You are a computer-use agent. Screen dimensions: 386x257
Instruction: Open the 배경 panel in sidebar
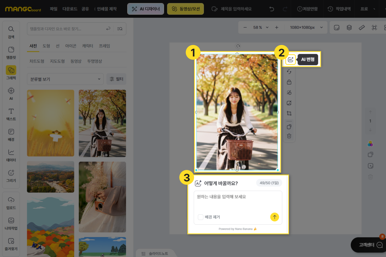[x=11, y=135]
